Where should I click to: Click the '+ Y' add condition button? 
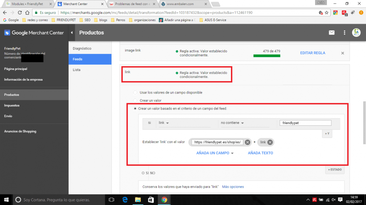327,134
